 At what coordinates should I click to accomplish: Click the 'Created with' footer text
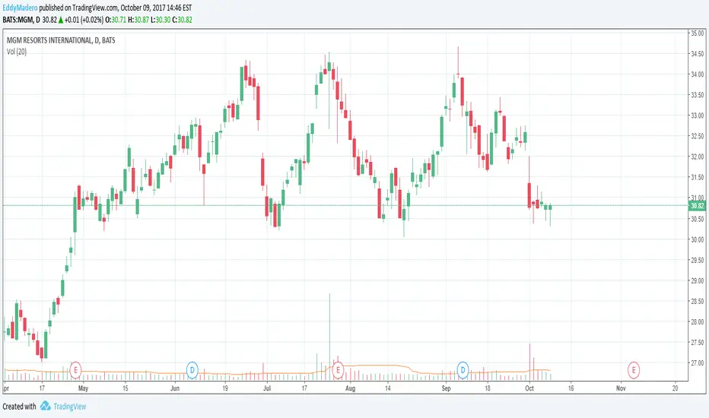pyautogui.click(x=20, y=407)
